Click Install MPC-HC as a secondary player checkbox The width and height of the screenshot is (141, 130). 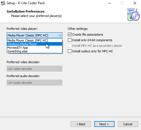point(70,46)
